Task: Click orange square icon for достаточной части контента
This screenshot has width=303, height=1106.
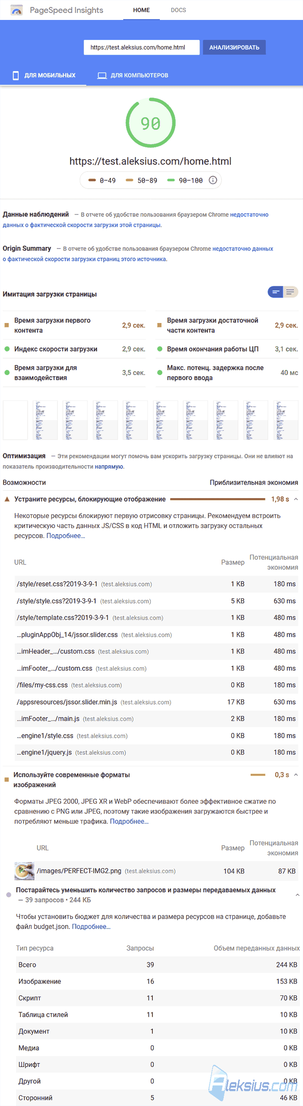Action: point(159,325)
